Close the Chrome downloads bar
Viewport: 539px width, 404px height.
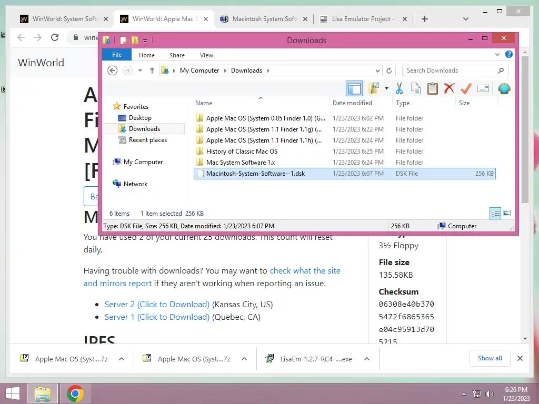pos(520,358)
